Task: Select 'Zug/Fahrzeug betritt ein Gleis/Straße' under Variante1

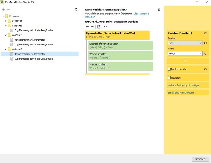Action: pyautogui.click(x=34, y=30)
